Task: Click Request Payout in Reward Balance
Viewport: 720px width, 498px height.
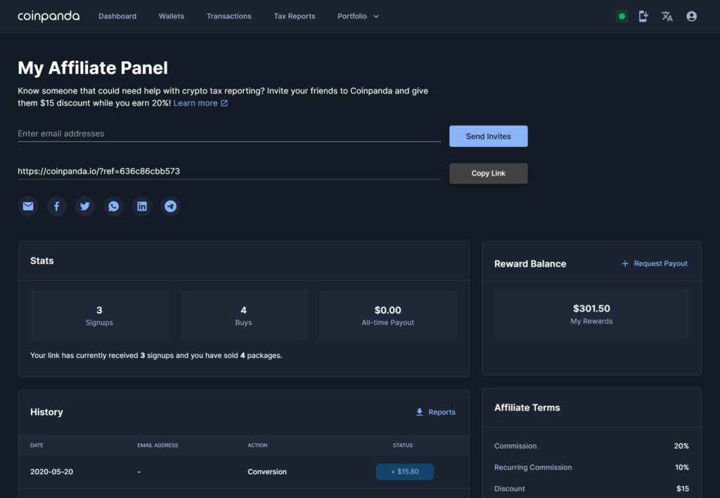Action: (x=655, y=264)
